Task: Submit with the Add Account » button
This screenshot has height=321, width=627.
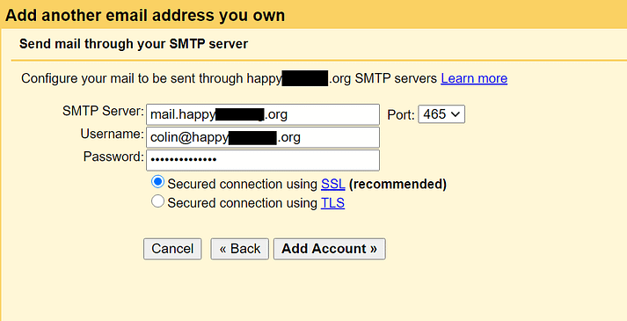Action: click(x=330, y=249)
